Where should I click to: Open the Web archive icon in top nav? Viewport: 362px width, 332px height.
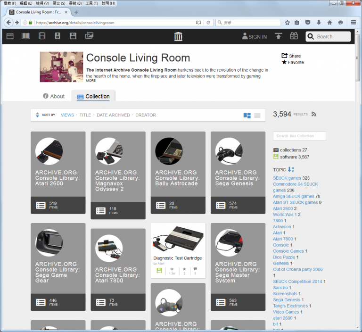pyautogui.click(x=10, y=36)
